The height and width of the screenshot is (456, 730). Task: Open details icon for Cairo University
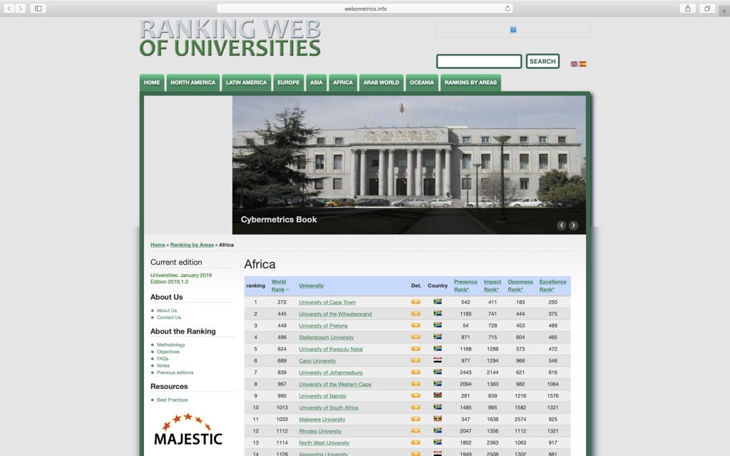click(x=416, y=360)
